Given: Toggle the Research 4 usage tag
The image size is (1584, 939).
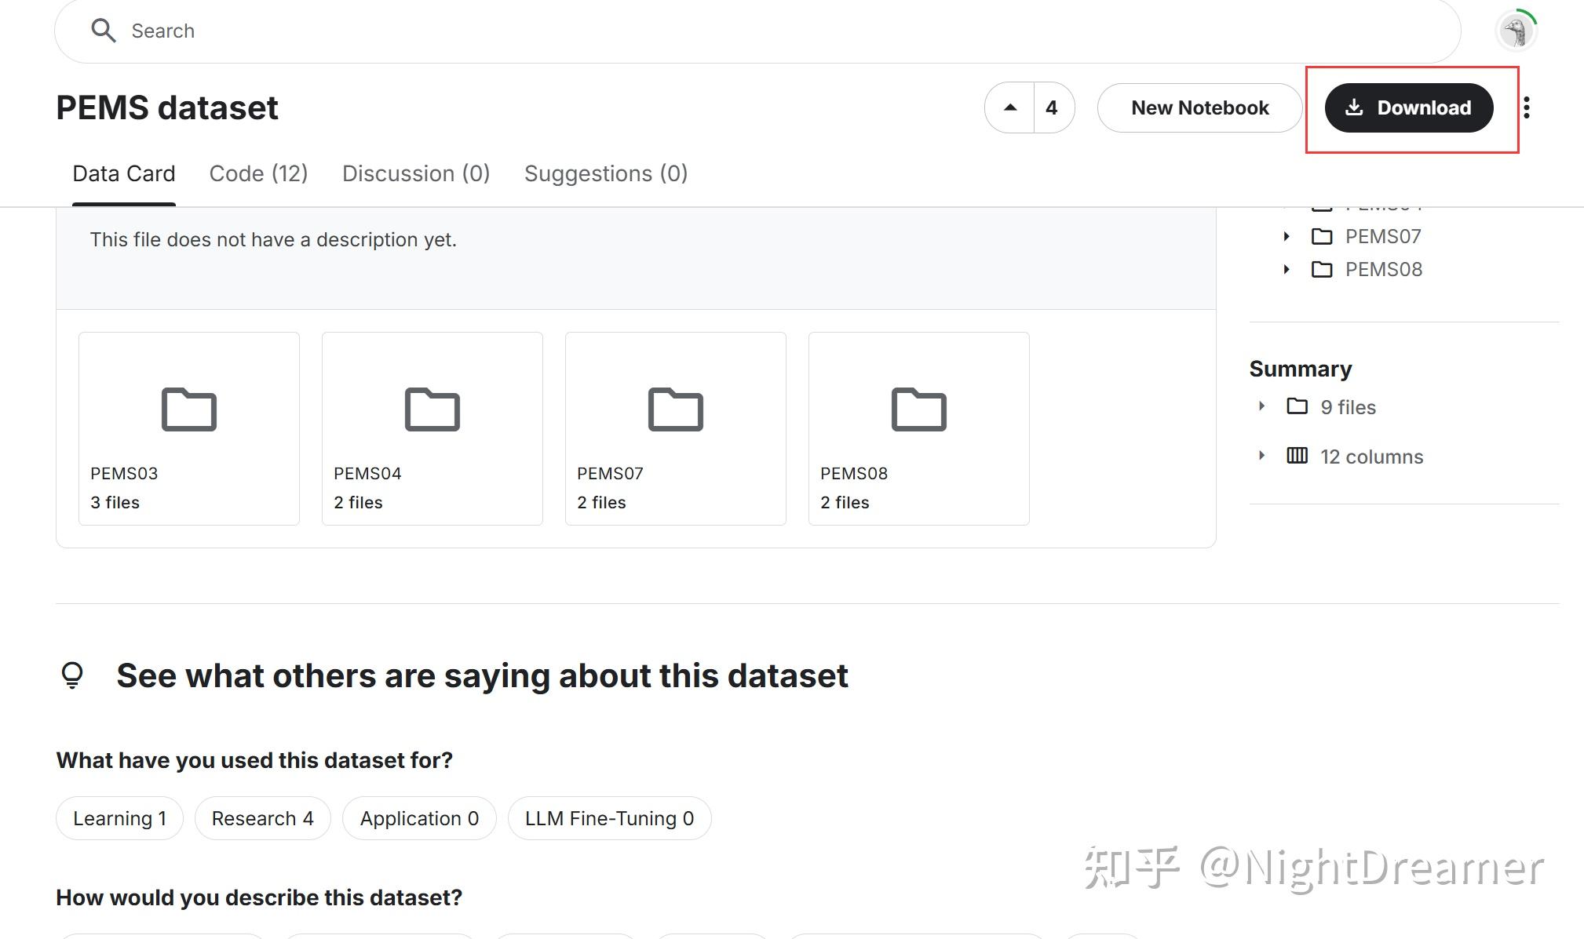Looking at the screenshot, I should click(x=262, y=818).
